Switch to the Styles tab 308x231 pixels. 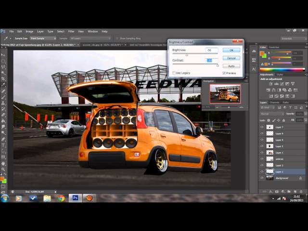[x=280, y=75]
